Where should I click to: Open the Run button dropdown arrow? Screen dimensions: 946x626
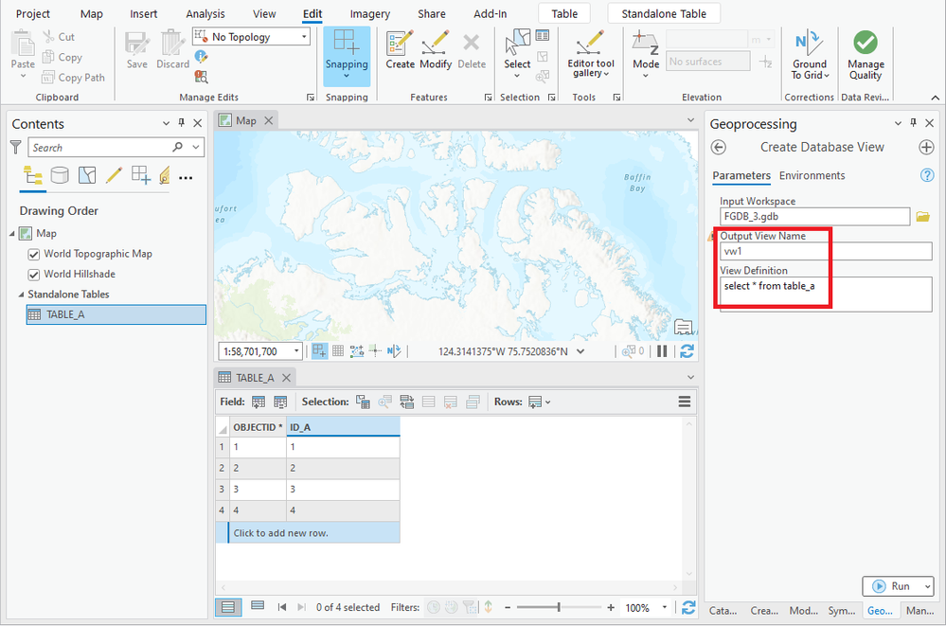coord(927,586)
